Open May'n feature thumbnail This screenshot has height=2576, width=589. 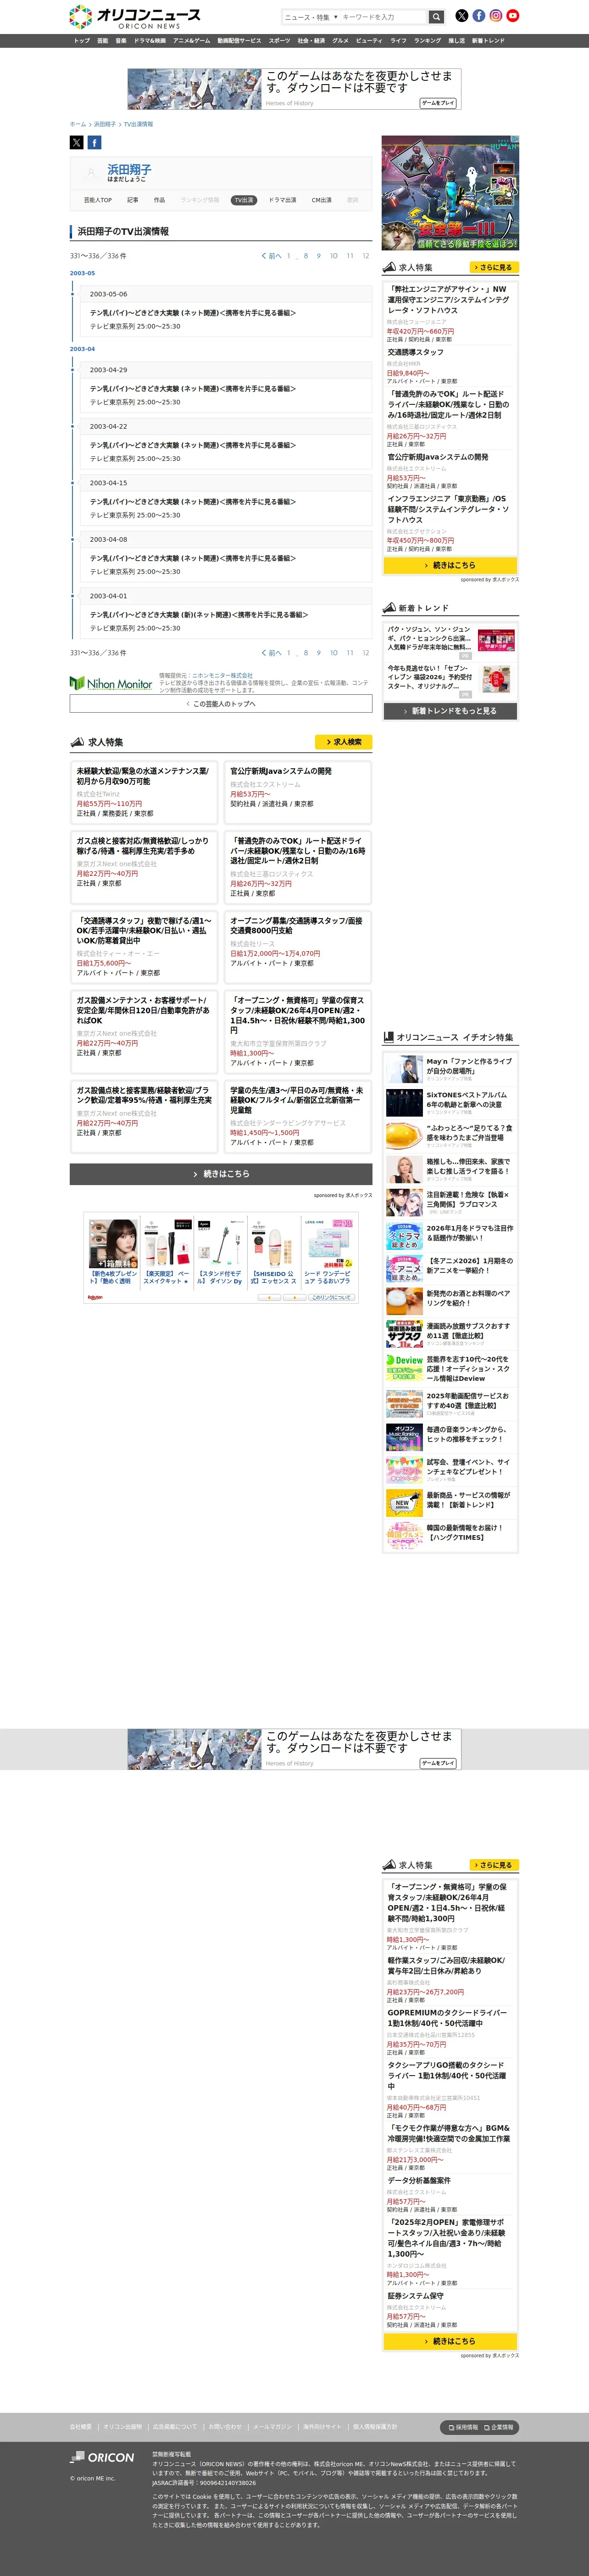[x=403, y=1069]
